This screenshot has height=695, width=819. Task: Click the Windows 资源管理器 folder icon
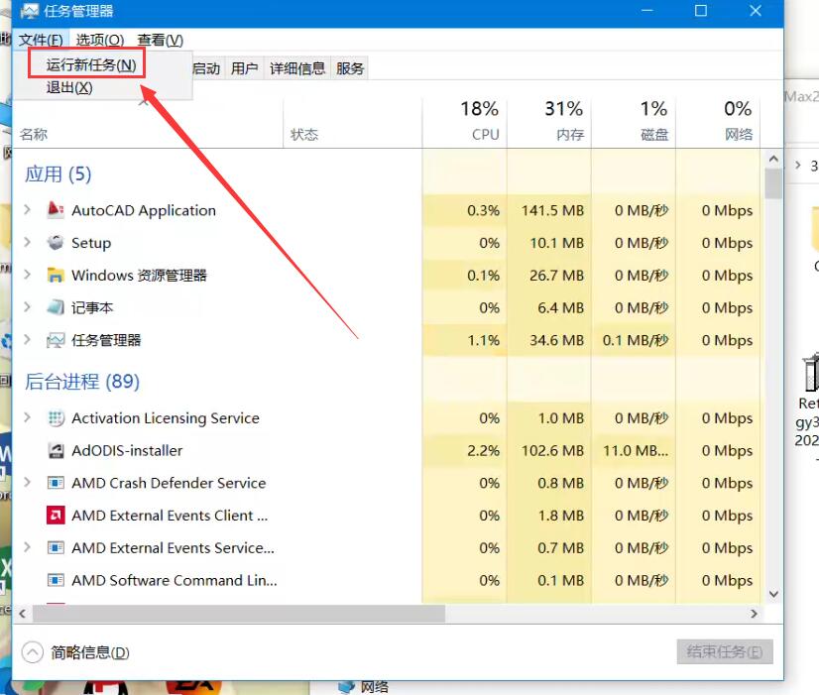coord(56,276)
